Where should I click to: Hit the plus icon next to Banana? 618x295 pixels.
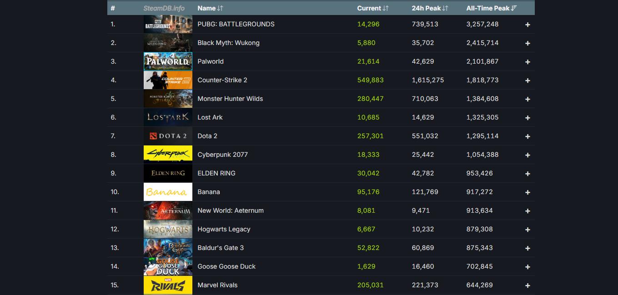pos(528,192)
